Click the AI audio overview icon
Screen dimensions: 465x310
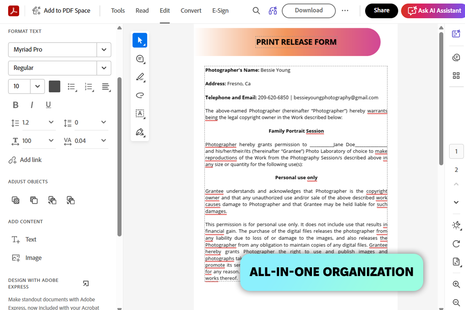tap(272, 11)
